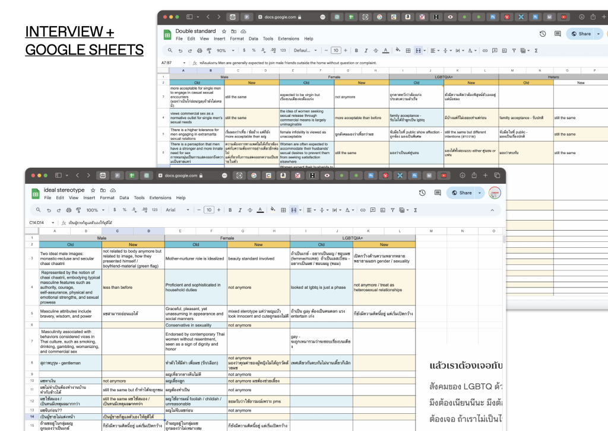Screen dimensions: 608x431
Task: Open text color in ideal stereotype toolbar
Action: pos(260,210)
